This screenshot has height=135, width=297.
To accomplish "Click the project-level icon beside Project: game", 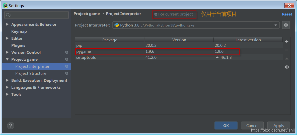I will [67, 59].
